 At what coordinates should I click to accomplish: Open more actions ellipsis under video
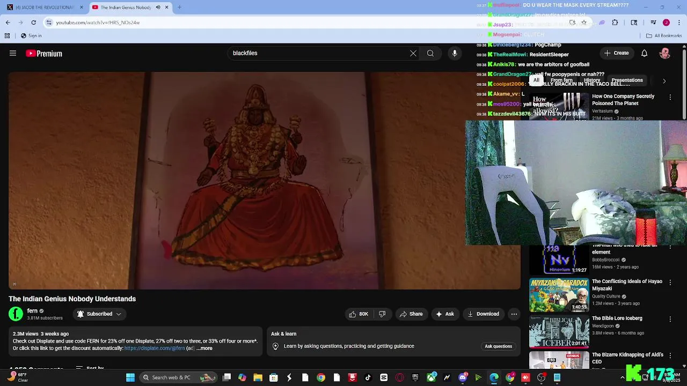pos(514,314)
